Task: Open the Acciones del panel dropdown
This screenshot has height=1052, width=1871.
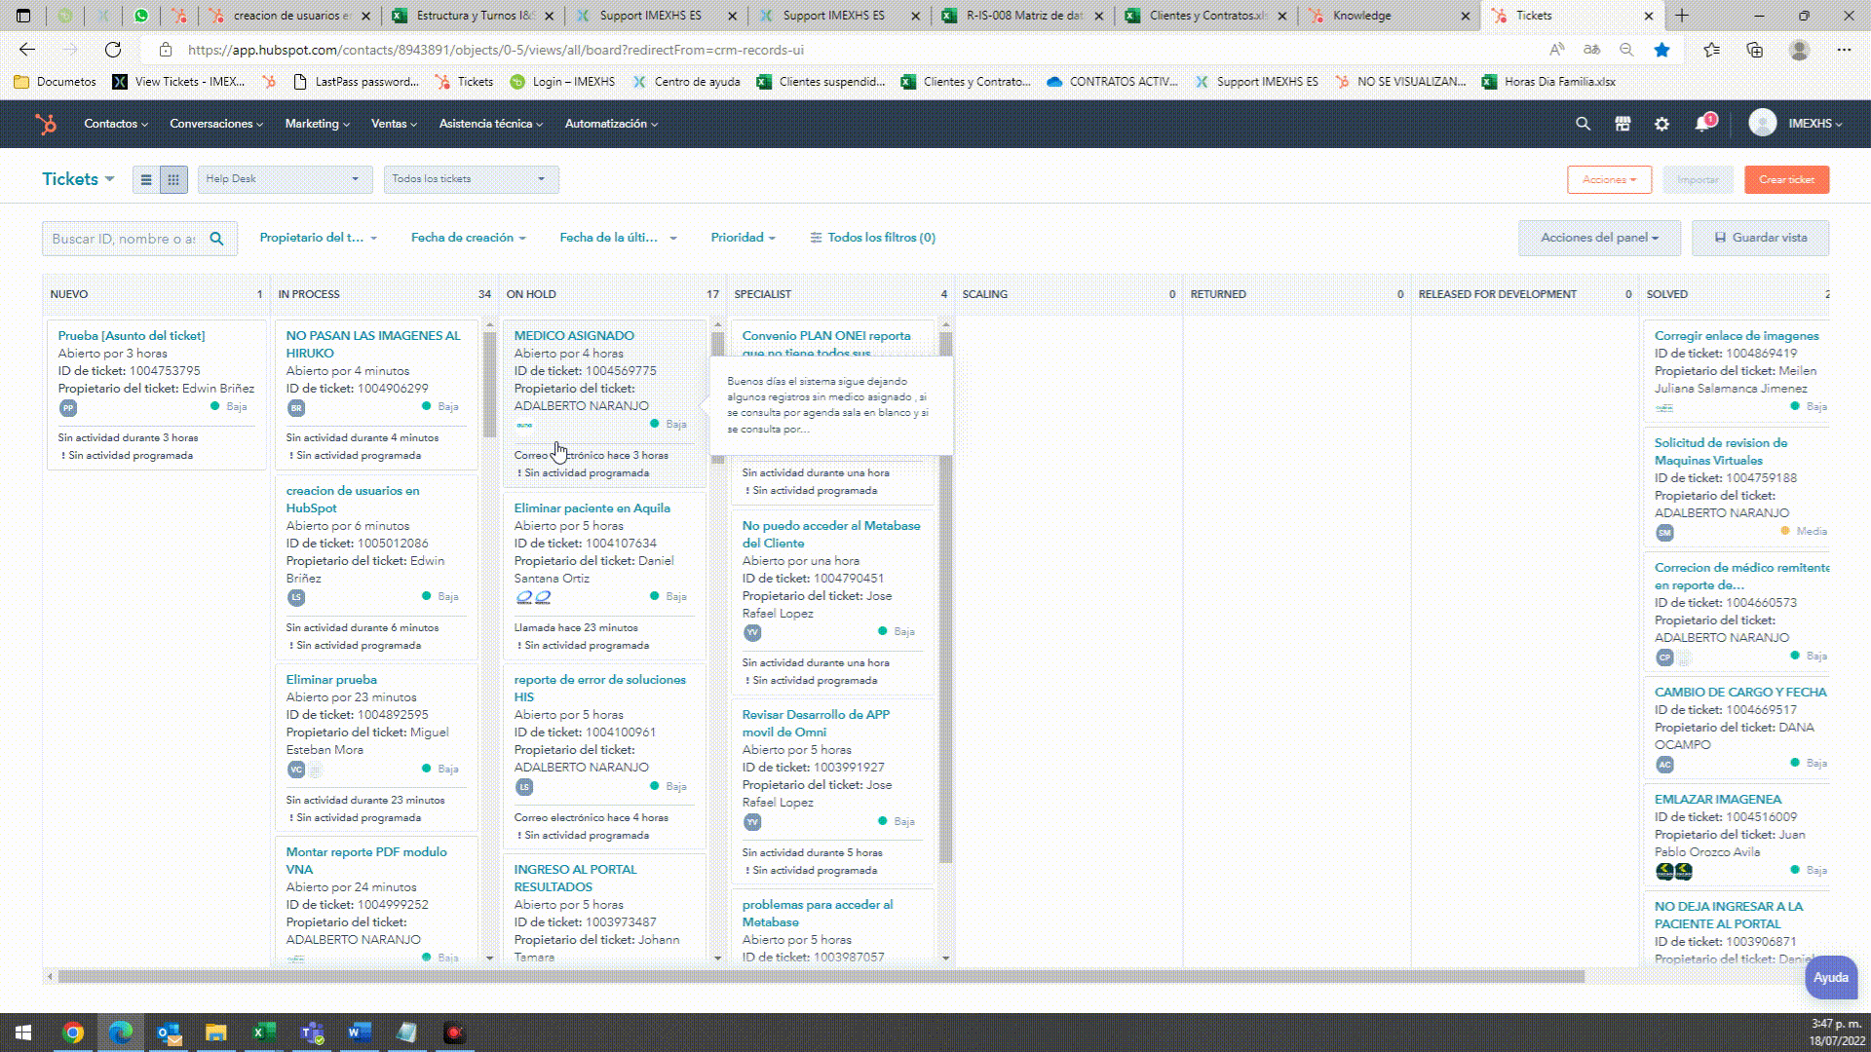Action: [x=1598, y=238]
